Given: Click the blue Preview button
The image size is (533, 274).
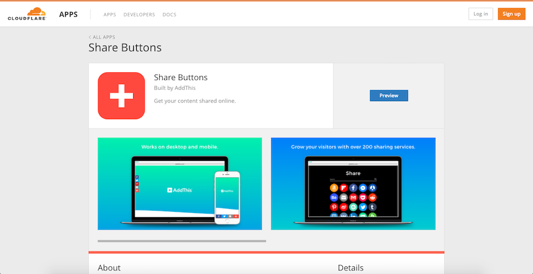Looking at the screenshot, I should pyautogui.click(x=389, y=95).
